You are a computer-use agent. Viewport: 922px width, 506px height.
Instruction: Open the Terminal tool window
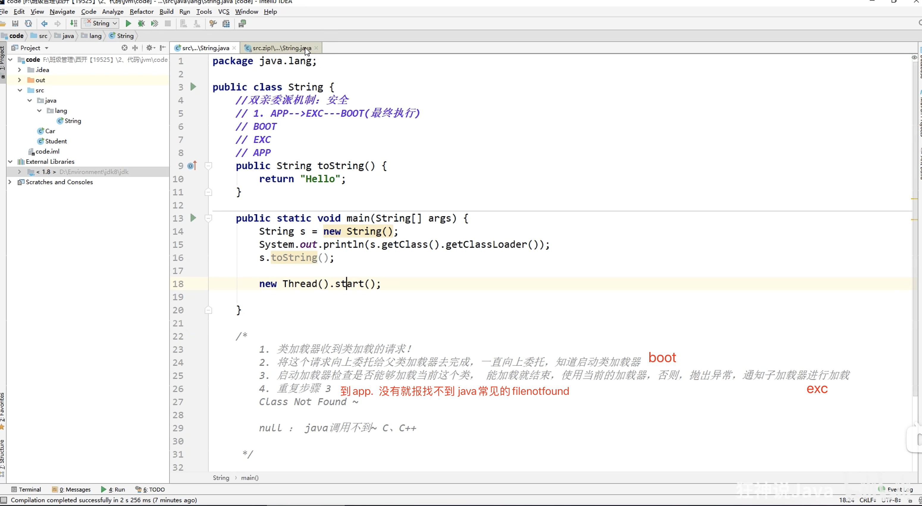coord(26,489)
